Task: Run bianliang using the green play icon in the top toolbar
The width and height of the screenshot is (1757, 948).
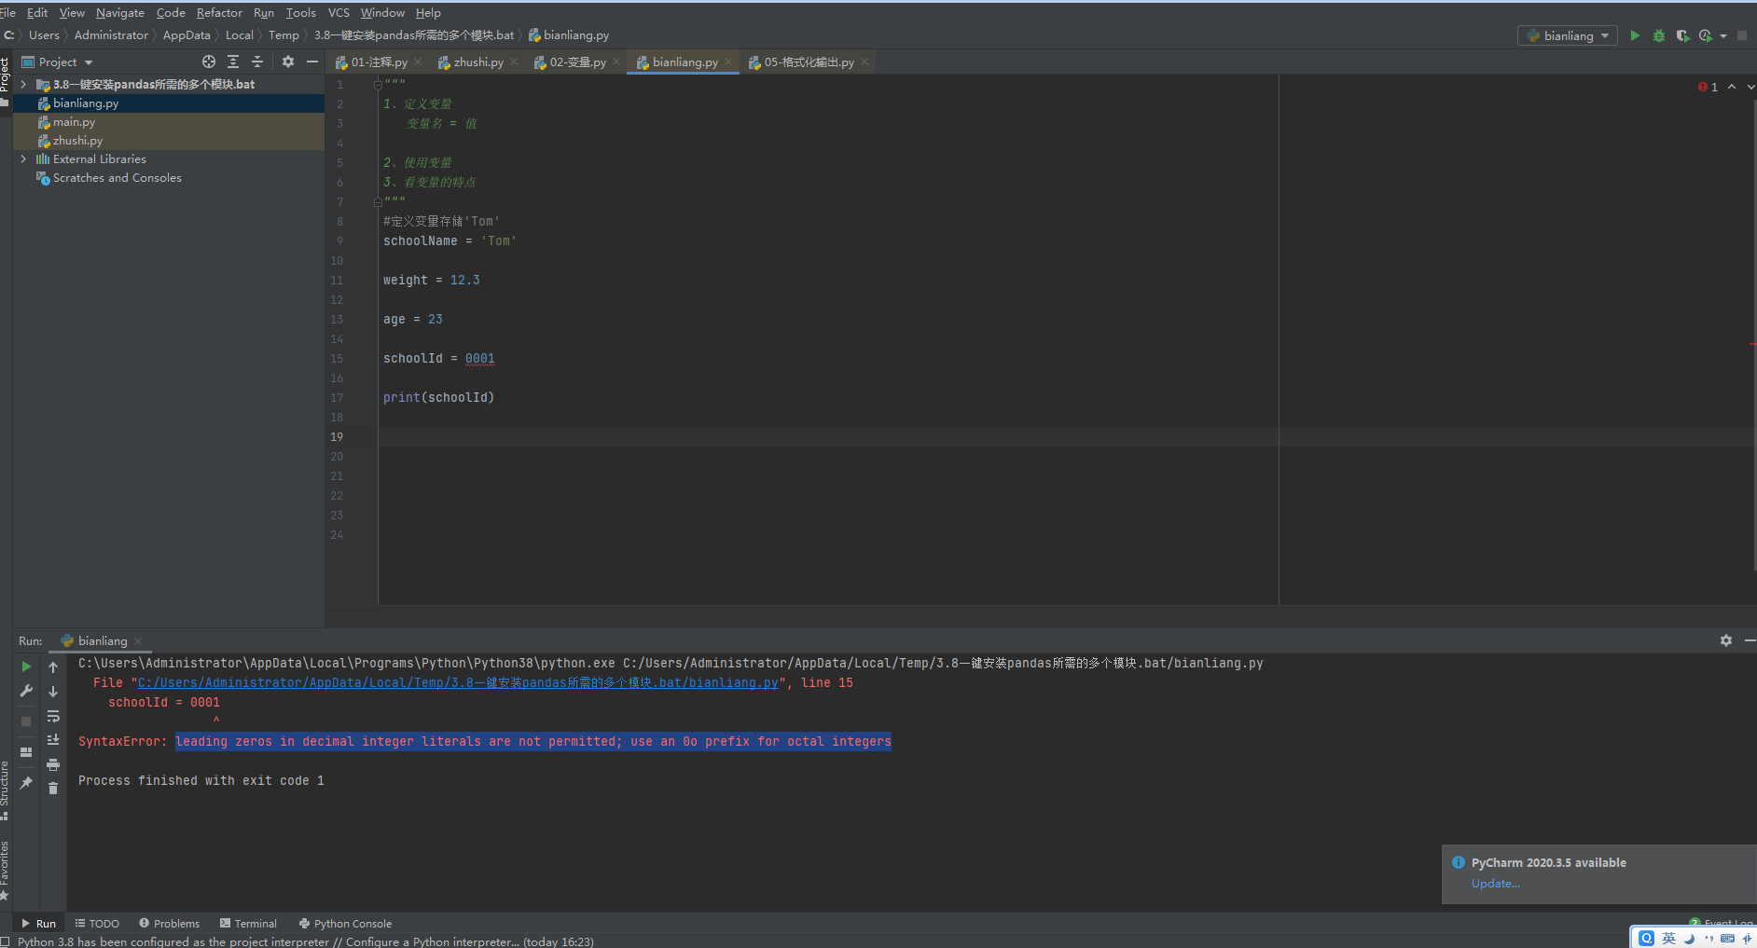Action: pyautogui.click(x=1635, y=35)
